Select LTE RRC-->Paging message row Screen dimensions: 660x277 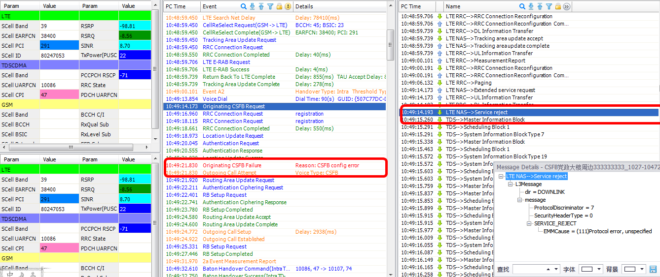[x=528, y=83]
